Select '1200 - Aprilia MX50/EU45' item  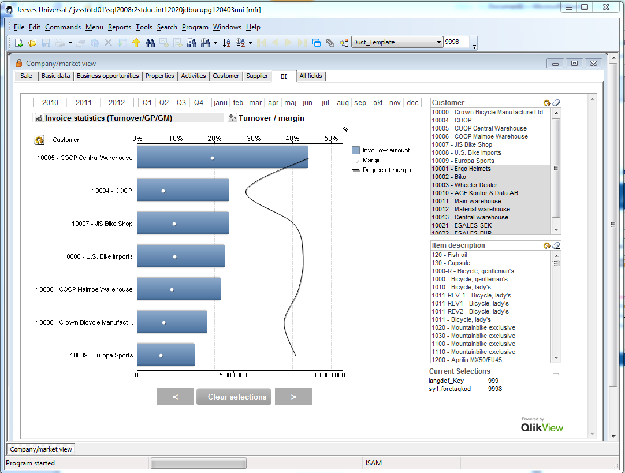coord(490,359)
